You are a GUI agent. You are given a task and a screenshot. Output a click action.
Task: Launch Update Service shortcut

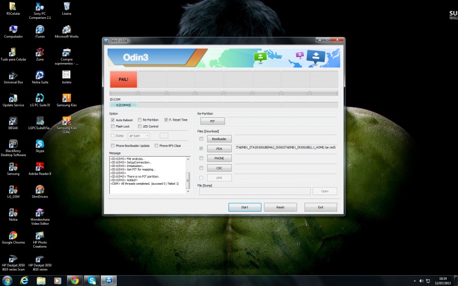point(13,100)
